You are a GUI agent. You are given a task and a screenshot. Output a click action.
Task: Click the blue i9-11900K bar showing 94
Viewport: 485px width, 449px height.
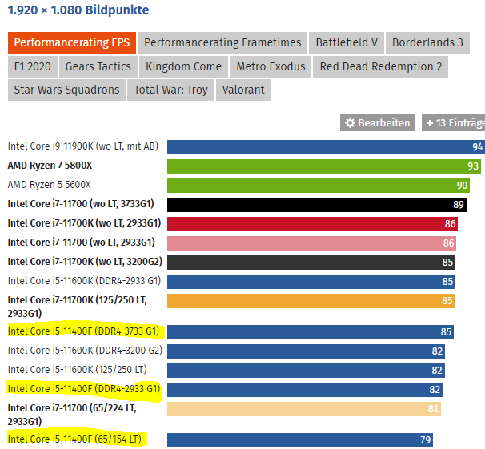[326, 147]
